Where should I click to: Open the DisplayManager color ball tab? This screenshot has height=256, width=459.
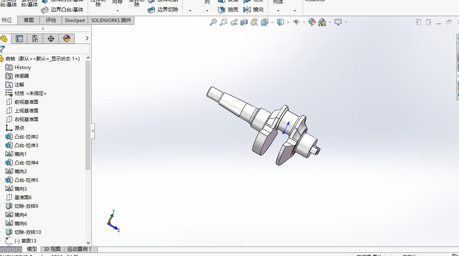point(67,39)
